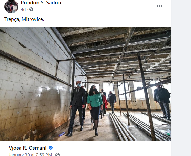This screenshot has height=156, width=191.
Task: Open the three-dots post options menu
Action: pos(159,6)
